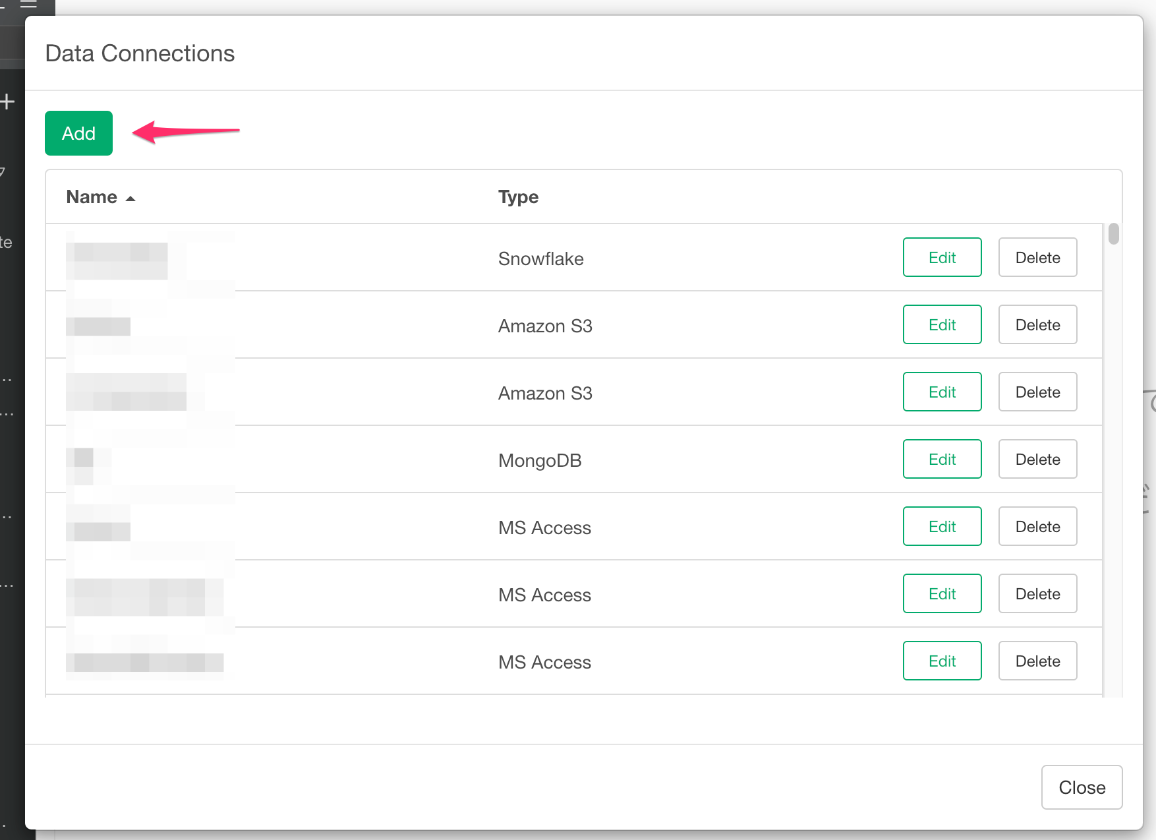1156x840 pixels.
Task: Edit the MongoDB connection
Action: (942, 459)
